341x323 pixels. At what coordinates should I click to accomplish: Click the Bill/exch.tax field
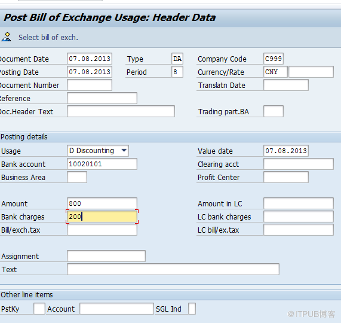point(102,230)
